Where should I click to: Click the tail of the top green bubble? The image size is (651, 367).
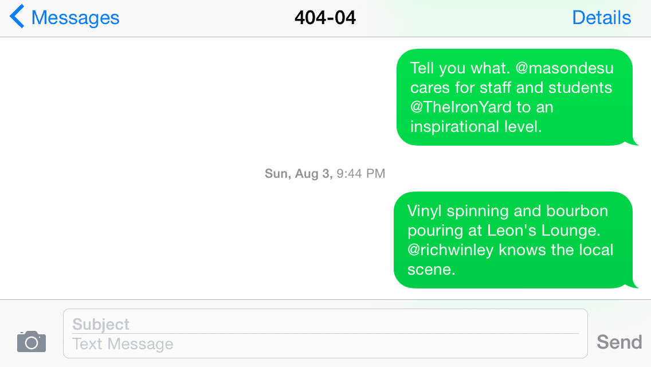point(635,141)
